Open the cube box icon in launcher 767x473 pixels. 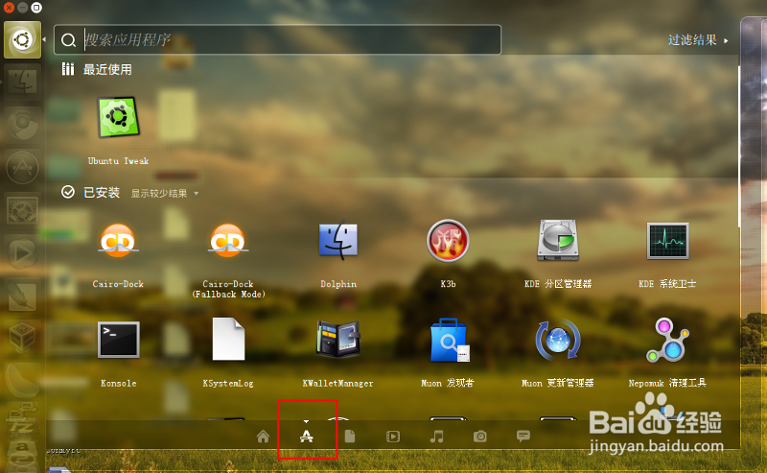tap(22, 338)
